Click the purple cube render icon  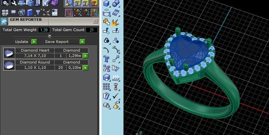point(55,3)
